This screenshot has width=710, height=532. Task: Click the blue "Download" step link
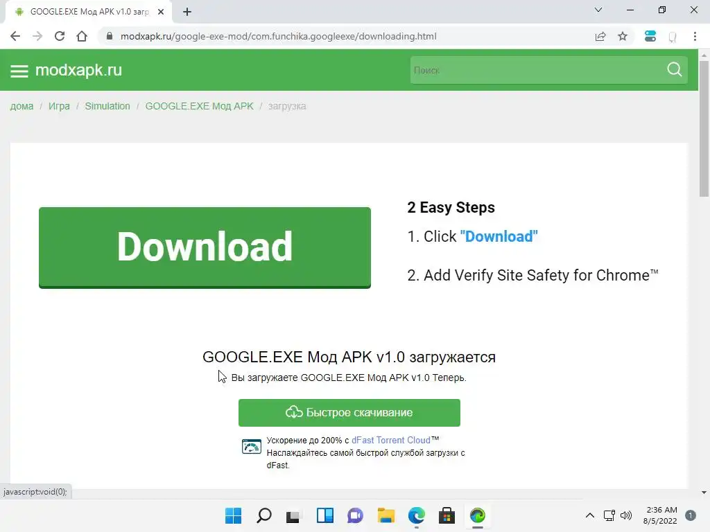click(499, 236)
